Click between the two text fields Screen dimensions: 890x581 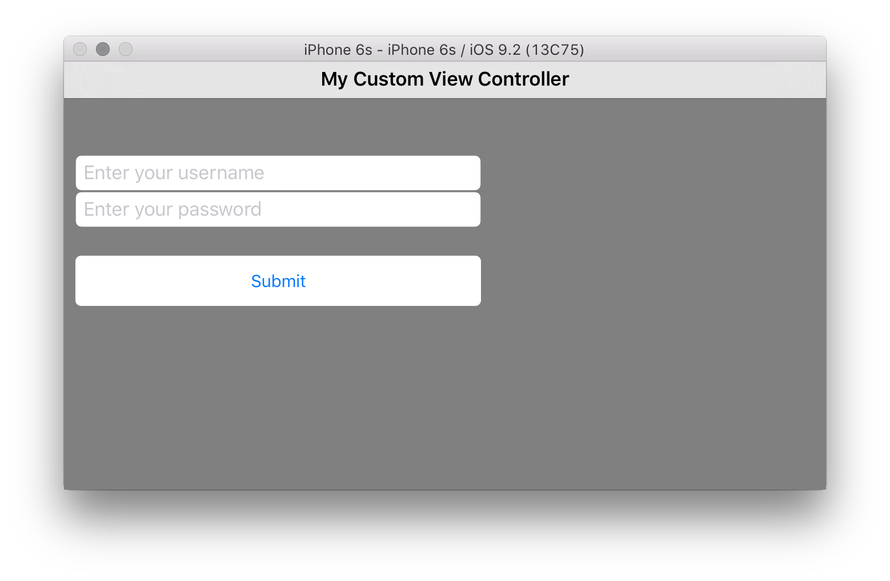[x=278, y=191]
